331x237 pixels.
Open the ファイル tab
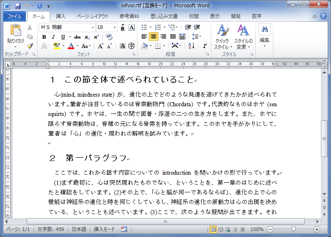[x=15, y=16]
